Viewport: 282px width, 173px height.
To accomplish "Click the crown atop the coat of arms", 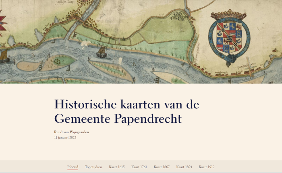I will (x=228, y=15).
